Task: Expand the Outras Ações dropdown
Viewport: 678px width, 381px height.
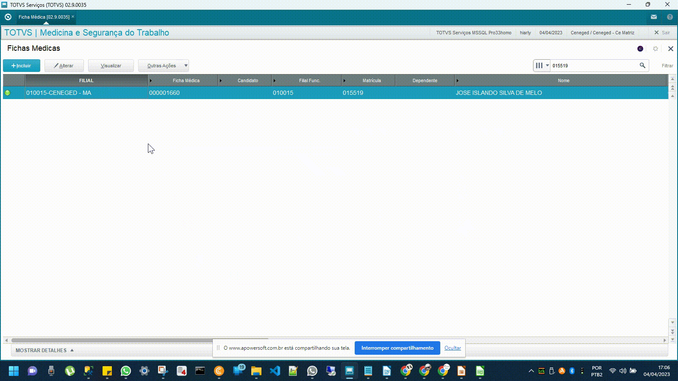Action: click(186, 66)
